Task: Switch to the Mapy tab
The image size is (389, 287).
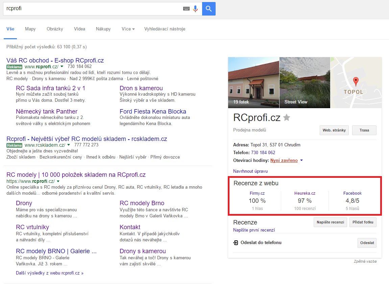Action: (30, 29)
